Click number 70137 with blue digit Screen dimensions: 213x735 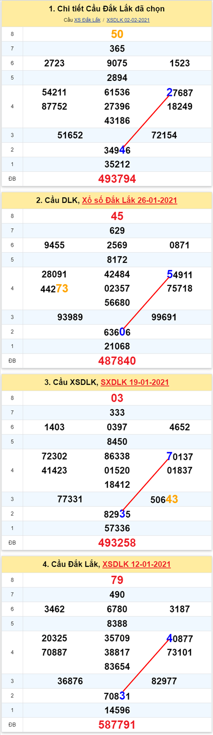180,457
